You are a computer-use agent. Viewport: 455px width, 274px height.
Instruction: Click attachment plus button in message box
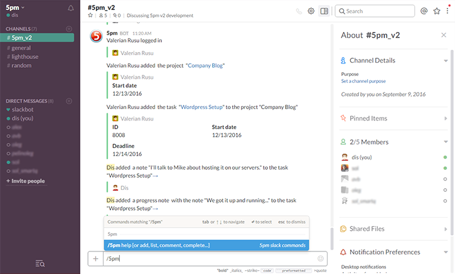tap(95, 258)
